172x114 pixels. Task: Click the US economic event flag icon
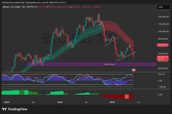[x=133, y=70]
